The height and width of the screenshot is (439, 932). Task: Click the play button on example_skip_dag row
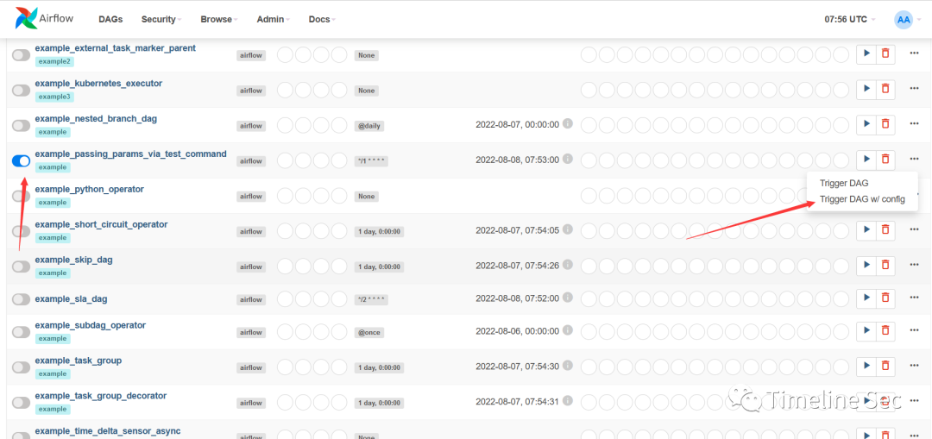pyautogui.click(x=866, y=265)
